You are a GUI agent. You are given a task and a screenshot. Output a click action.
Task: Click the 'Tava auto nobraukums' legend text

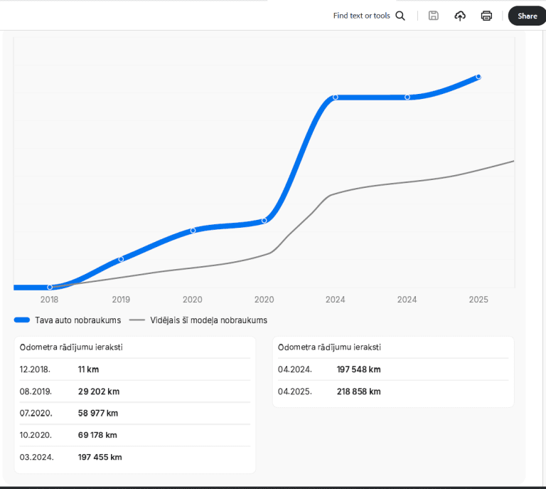[x=78, y=320]
